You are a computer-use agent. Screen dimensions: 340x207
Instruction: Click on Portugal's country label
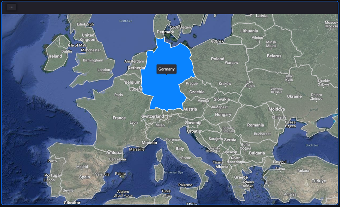pos(52,175)
